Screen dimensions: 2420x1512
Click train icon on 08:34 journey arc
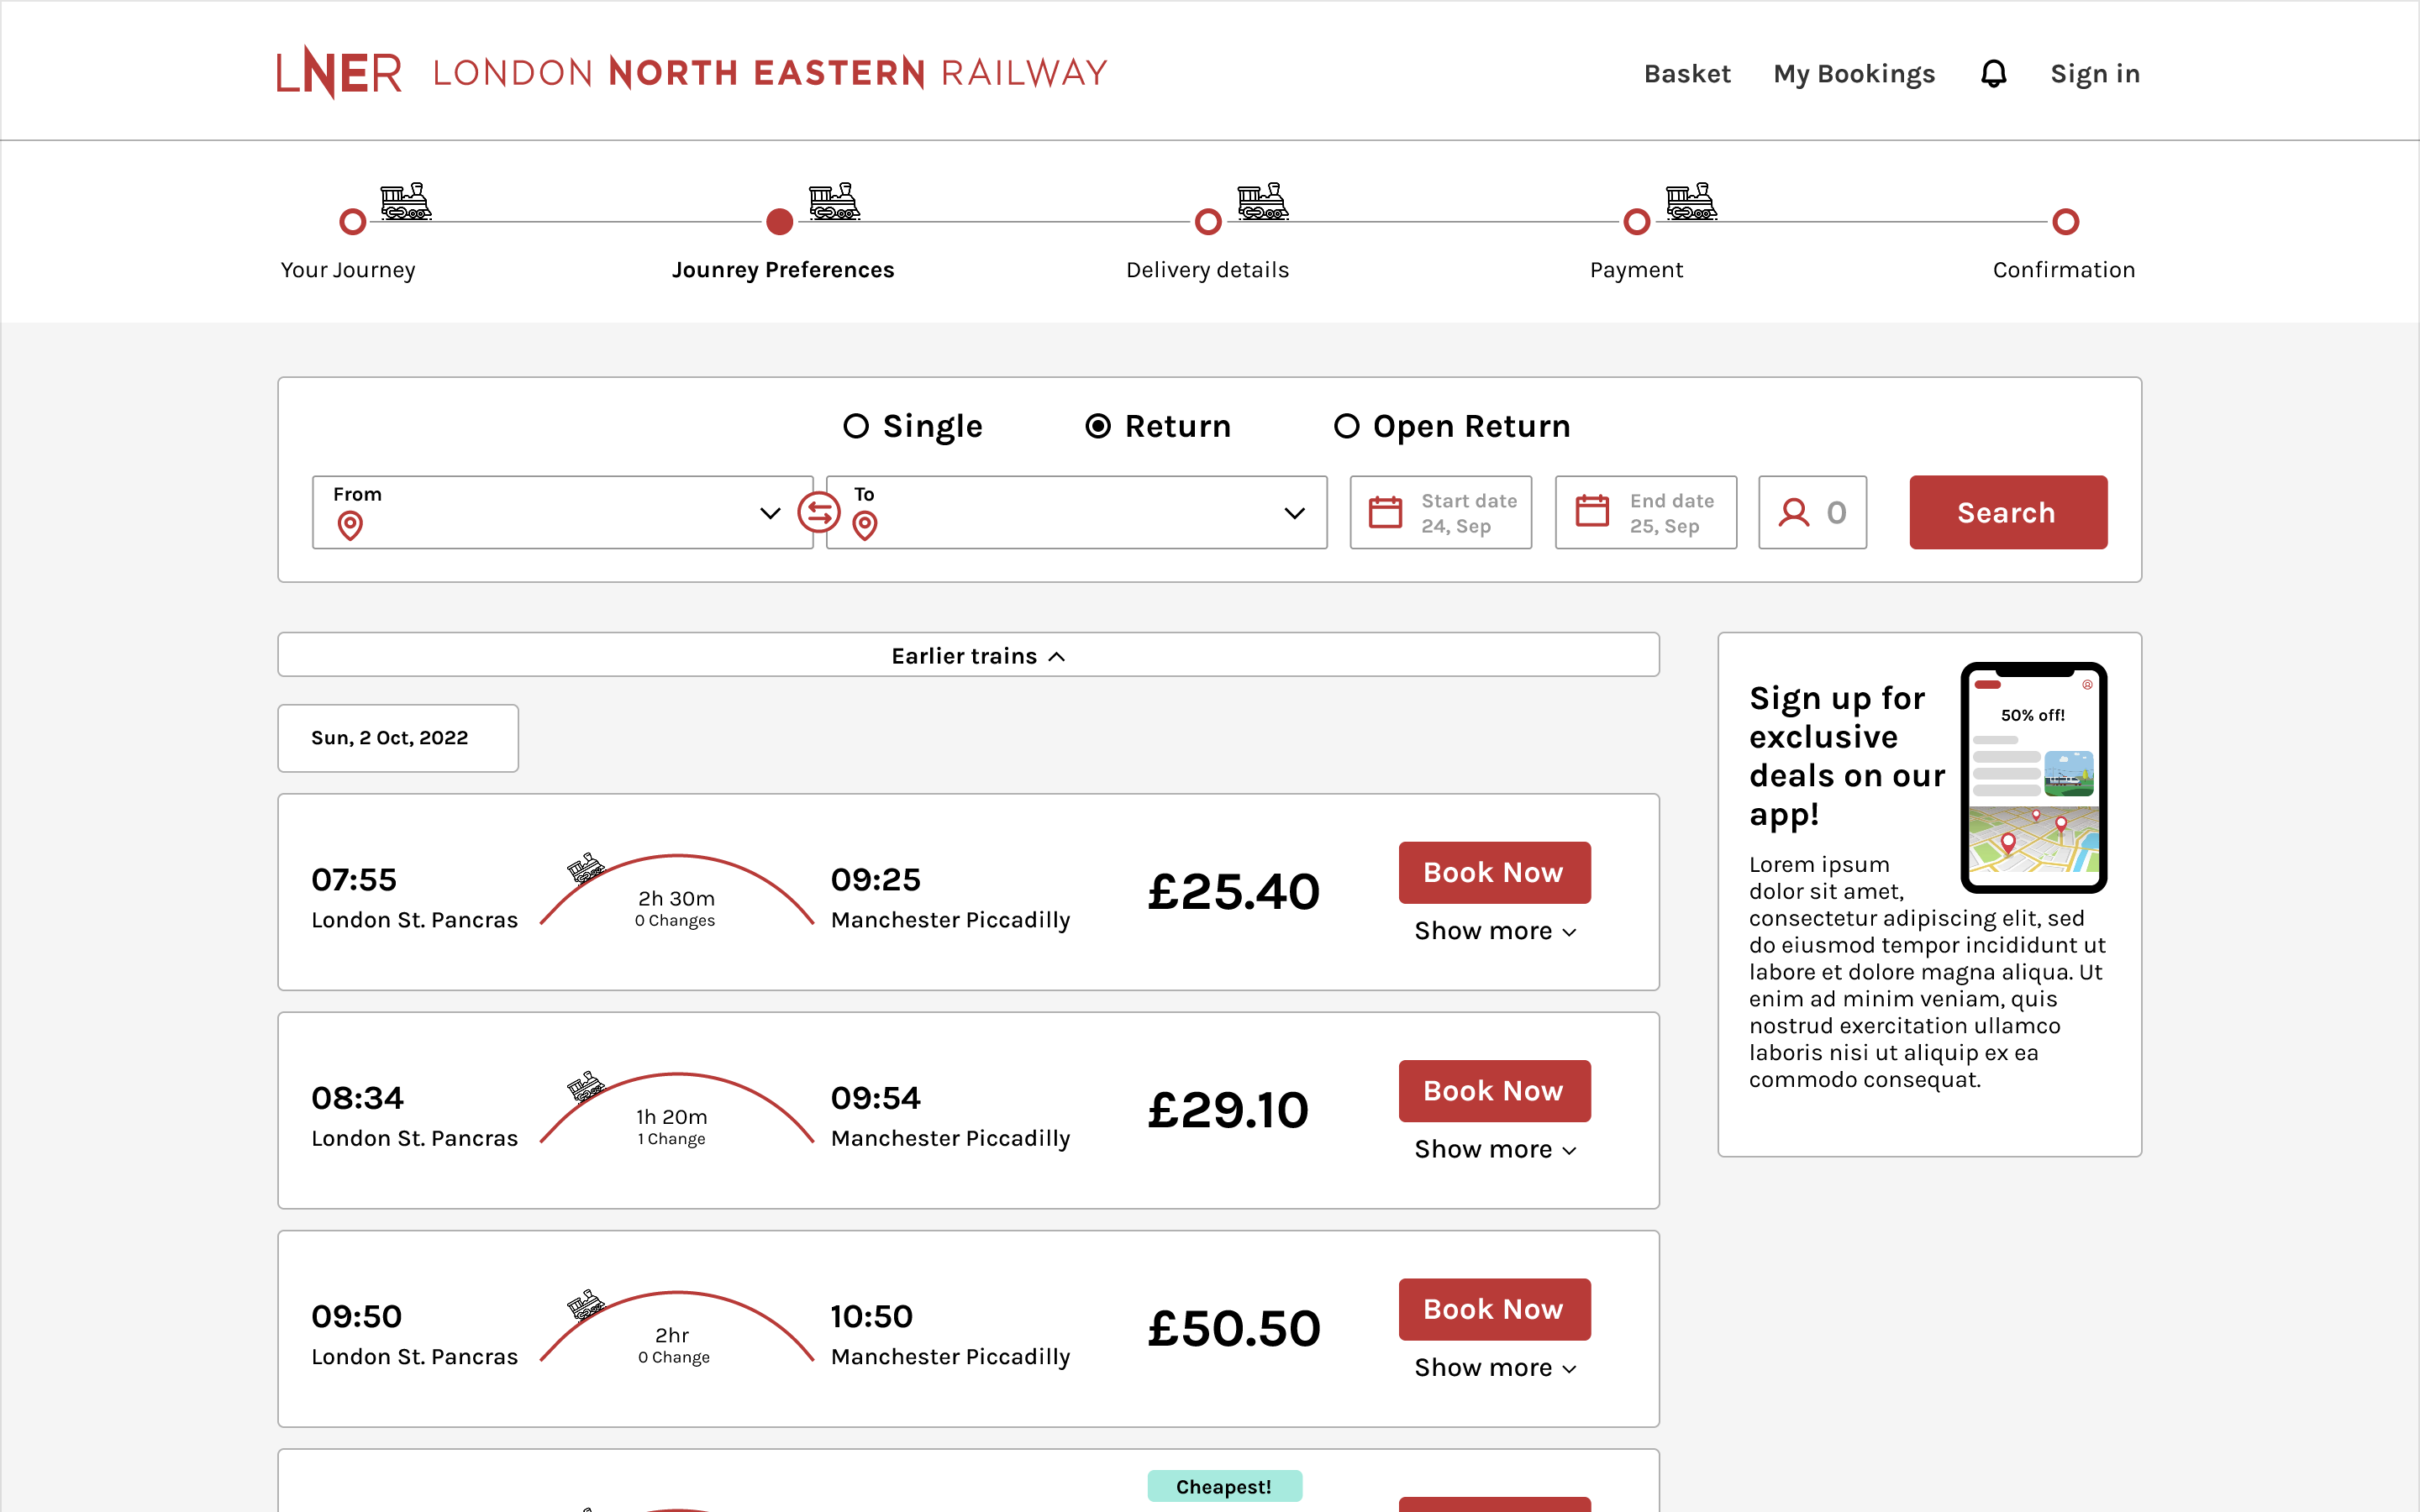pyautogui.click(x=586, y=1085)
